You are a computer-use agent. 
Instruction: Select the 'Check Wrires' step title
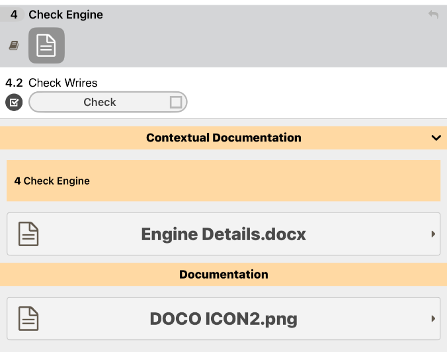point(63,83)
